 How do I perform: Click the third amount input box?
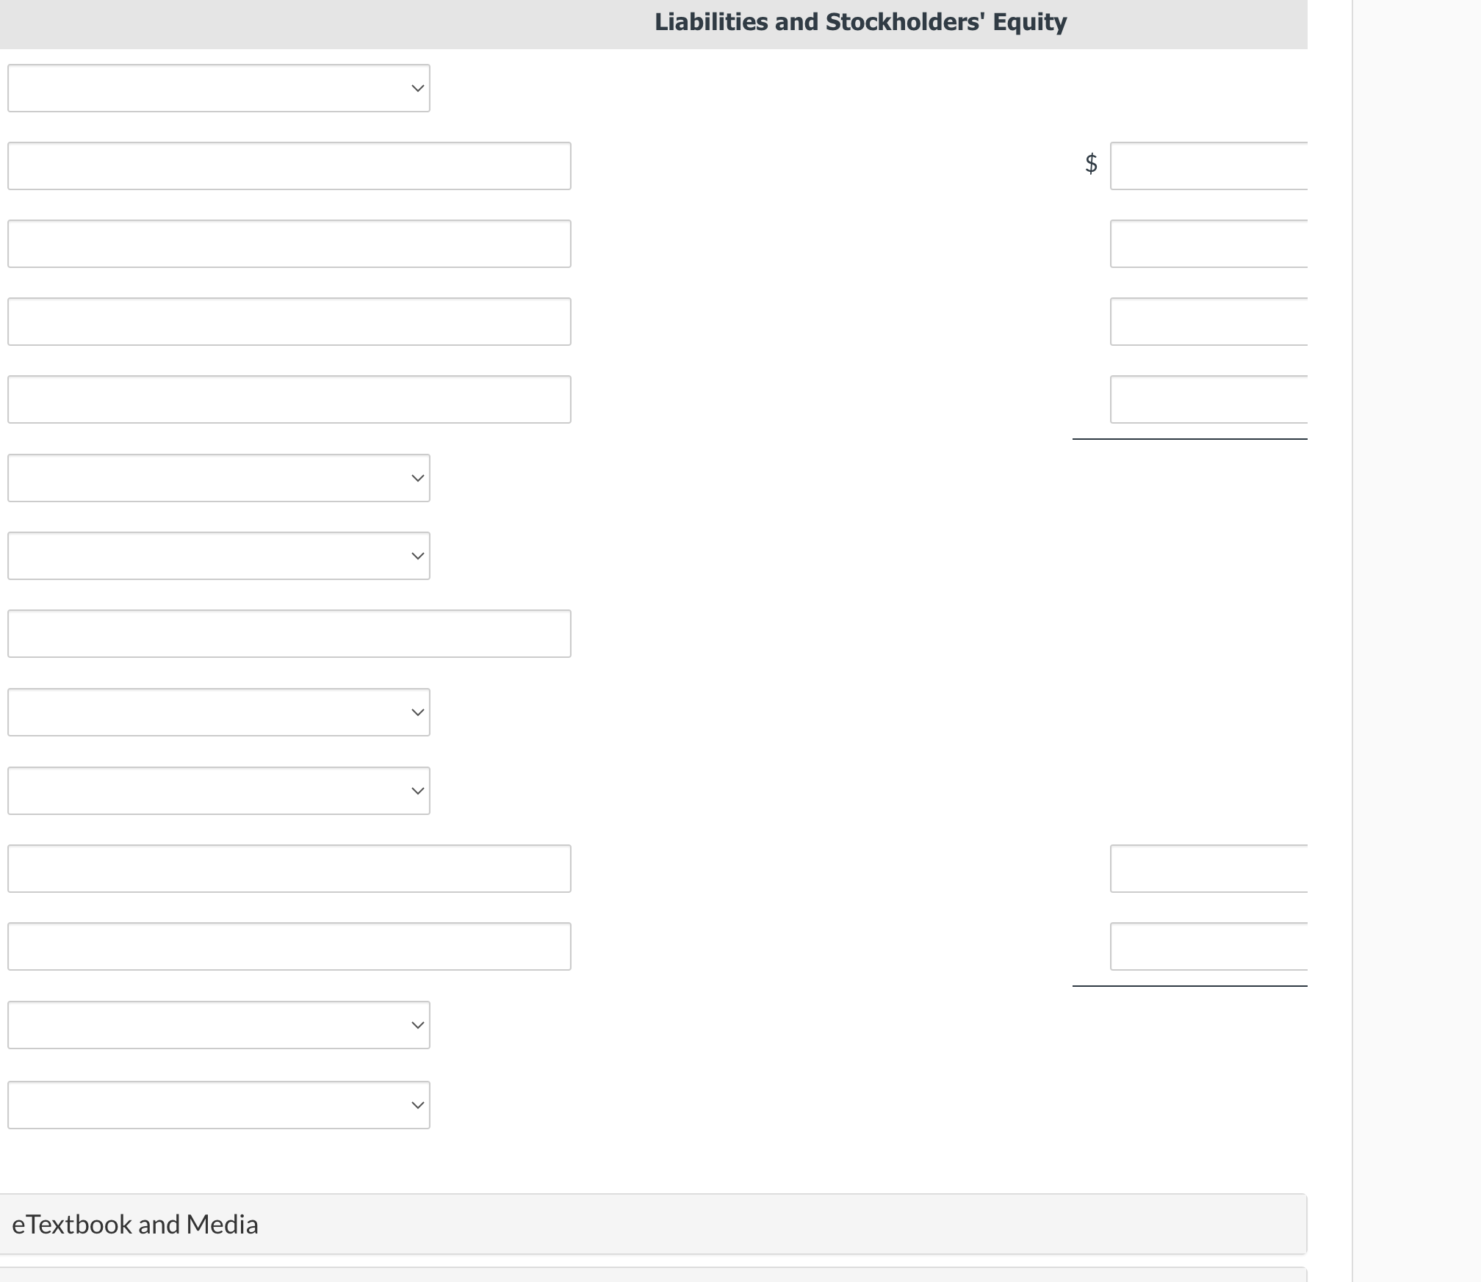(x=1209, y=322)
